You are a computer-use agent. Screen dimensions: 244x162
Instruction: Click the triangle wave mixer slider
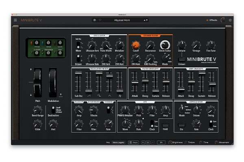(x=109, y=76)
